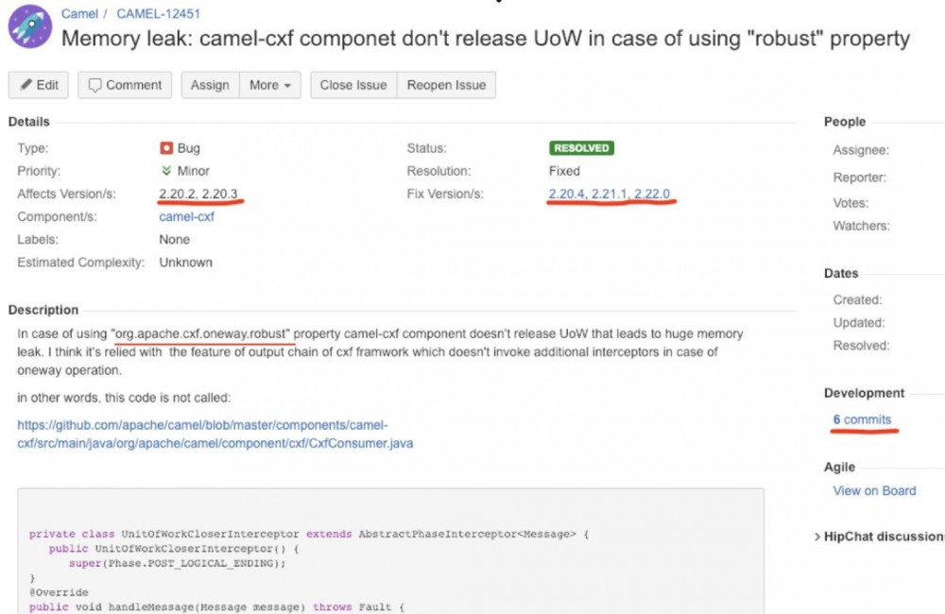This screenshot has width=945, height=614.
Task: Assign the issue using Assign button
Action: 210,85
